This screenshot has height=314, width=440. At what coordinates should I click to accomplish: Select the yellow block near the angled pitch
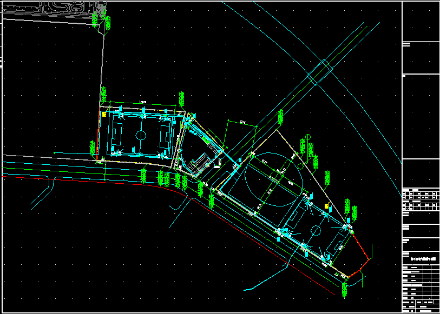(x=327, y=206)
